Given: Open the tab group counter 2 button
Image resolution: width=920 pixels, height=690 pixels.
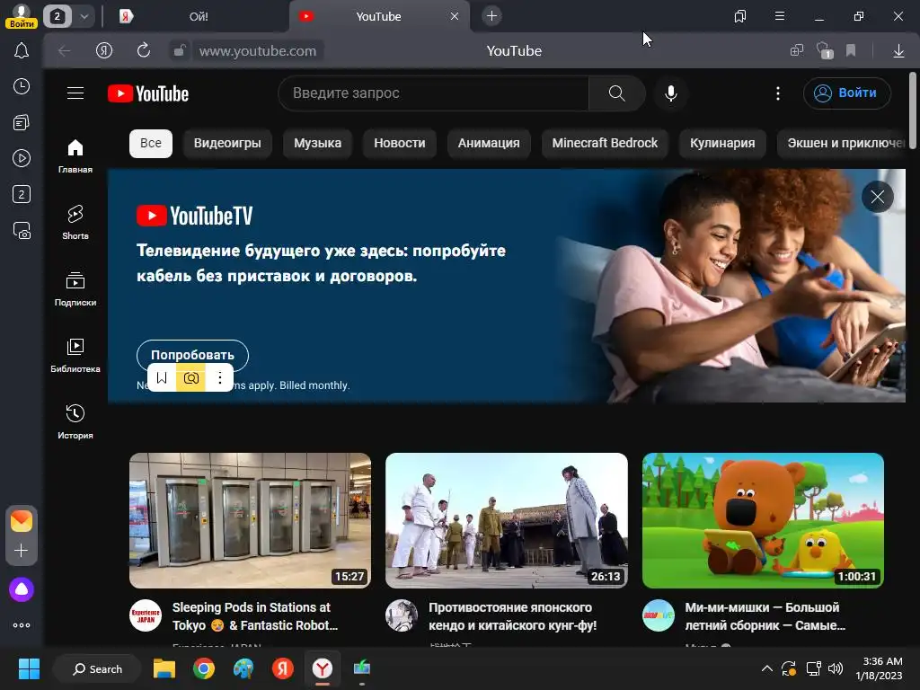Looking at the screenshot, I should (x=57, y=16).
